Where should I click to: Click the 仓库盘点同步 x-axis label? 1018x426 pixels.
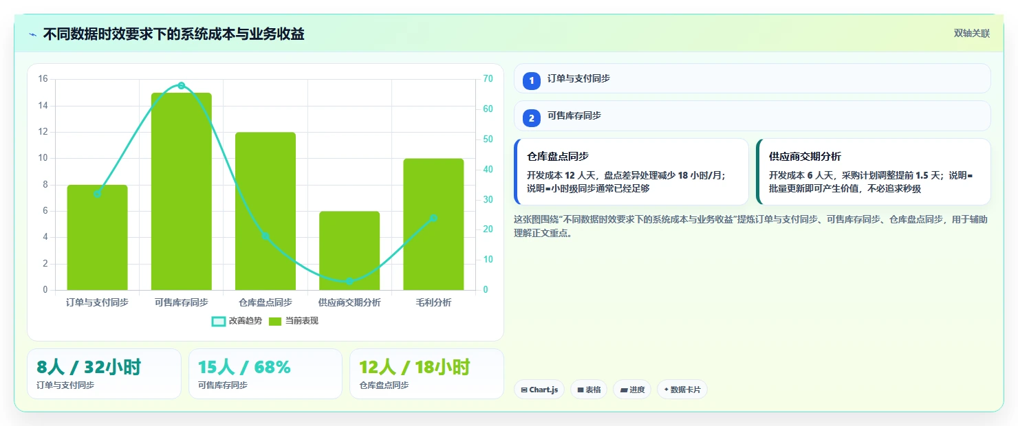pyautogui.click(x=266, y=302)
